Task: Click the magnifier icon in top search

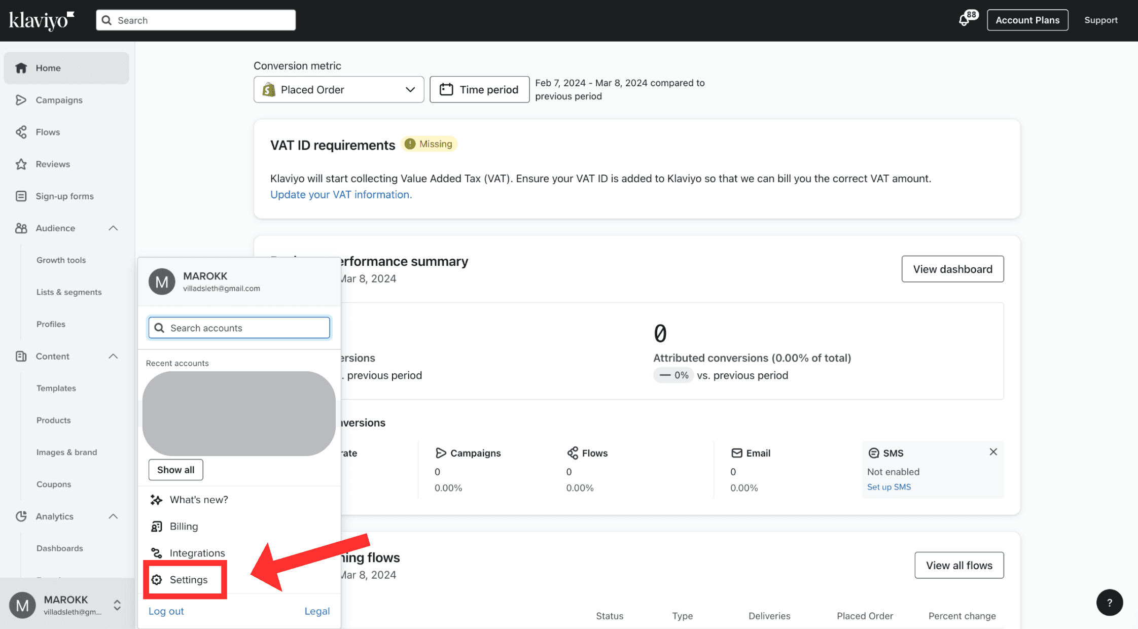Action: click(106, 20)
